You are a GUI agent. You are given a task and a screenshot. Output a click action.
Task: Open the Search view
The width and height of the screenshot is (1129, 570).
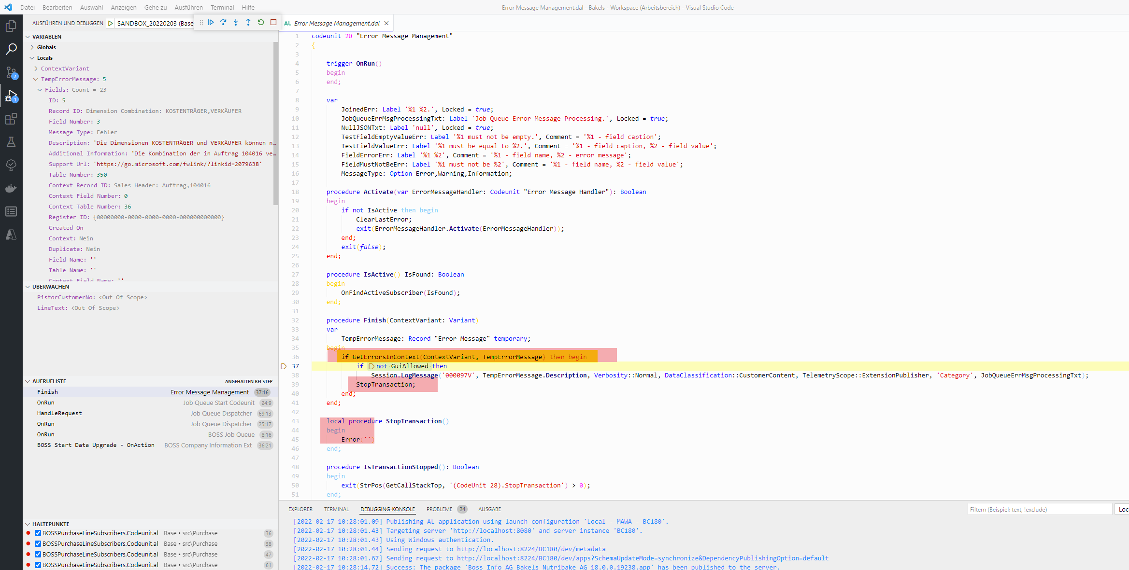(x=11, y=49)
